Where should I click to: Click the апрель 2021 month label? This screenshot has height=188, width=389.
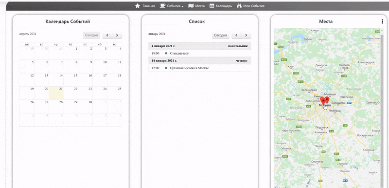point(28,34)
